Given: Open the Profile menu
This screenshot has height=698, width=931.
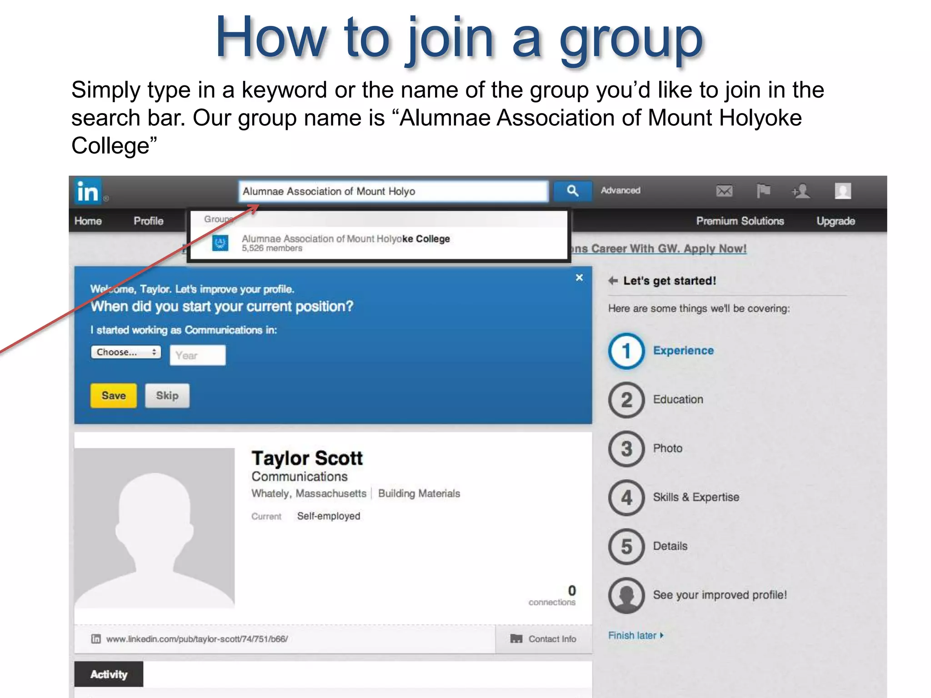Looking at the screenshot, I should pos(149,221).
